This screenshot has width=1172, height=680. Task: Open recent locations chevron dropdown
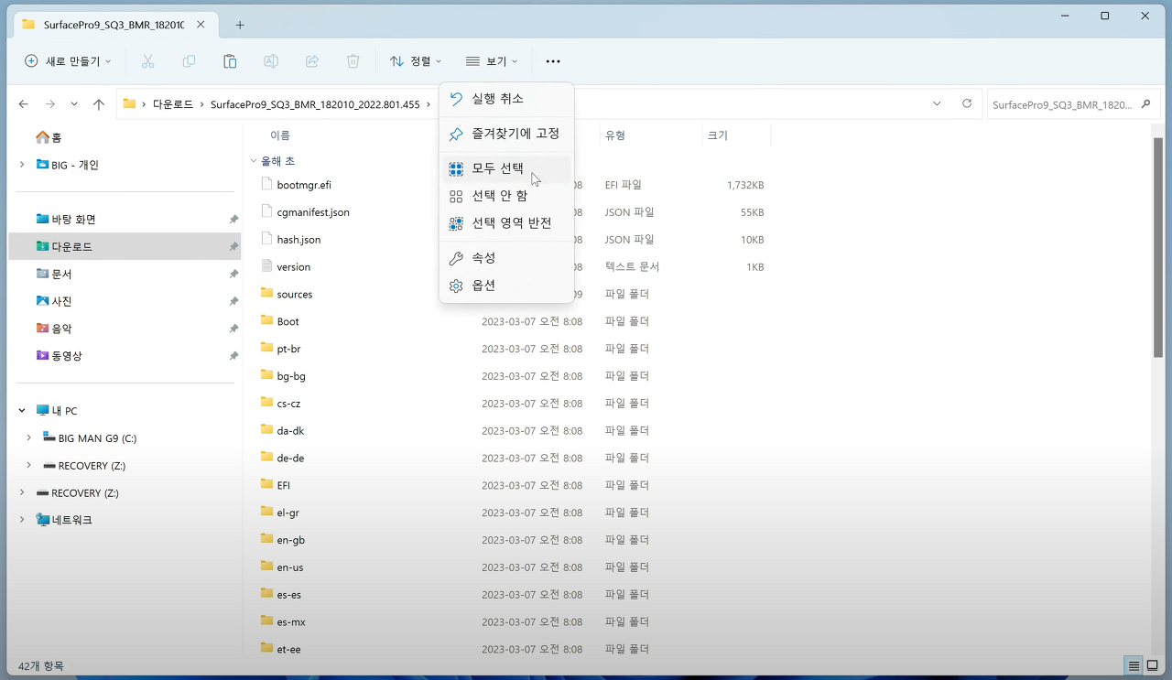click(x=74, y=104)
